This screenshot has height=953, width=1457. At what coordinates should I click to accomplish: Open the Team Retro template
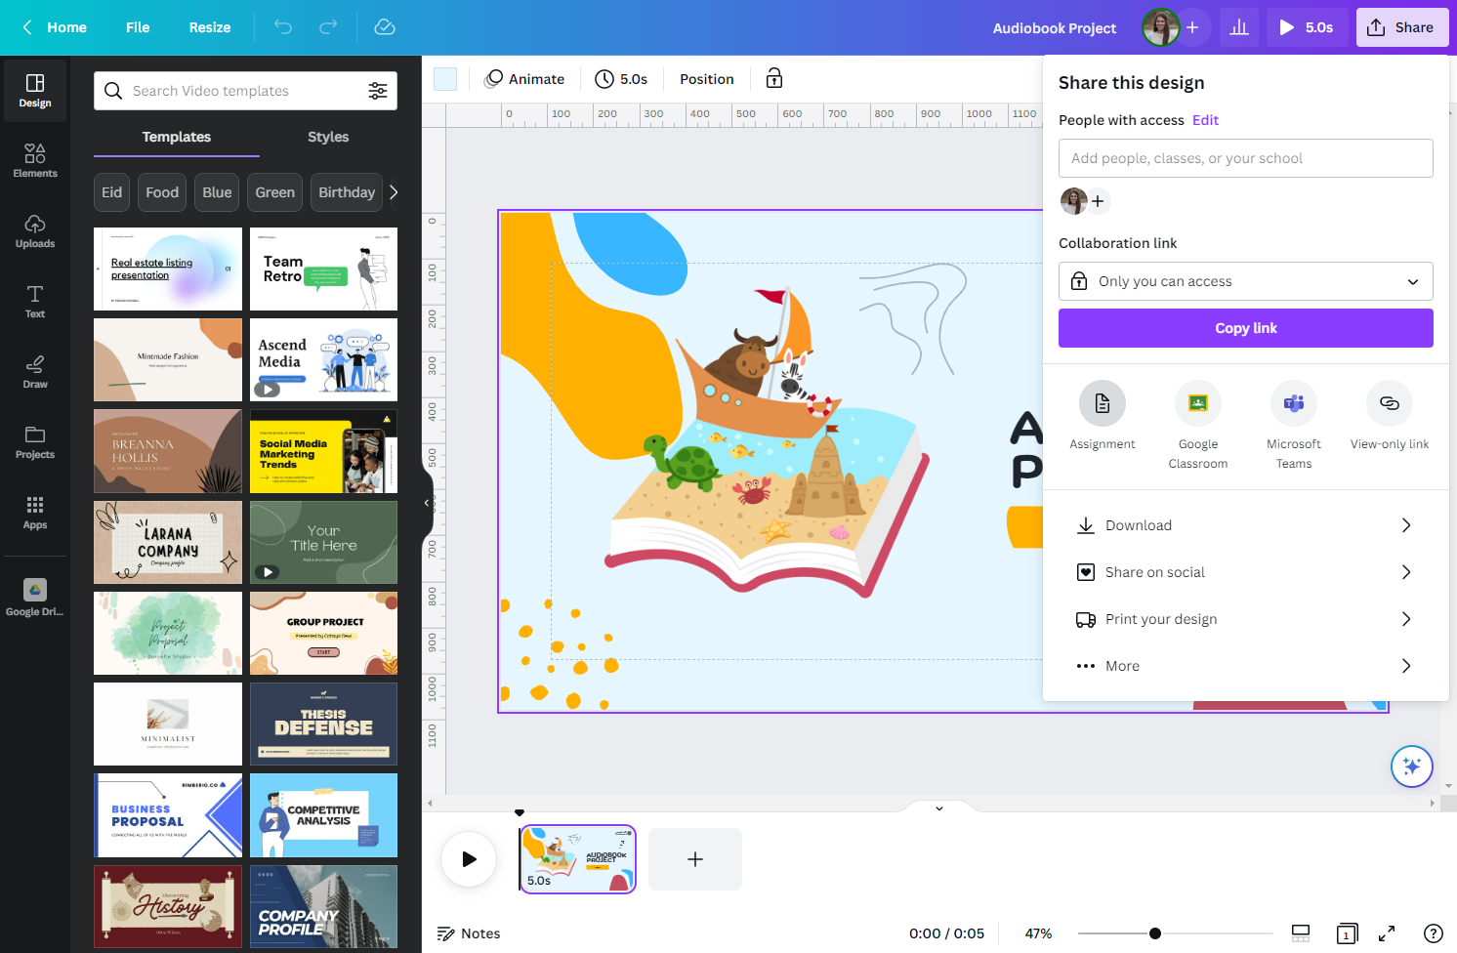point(323,269)
